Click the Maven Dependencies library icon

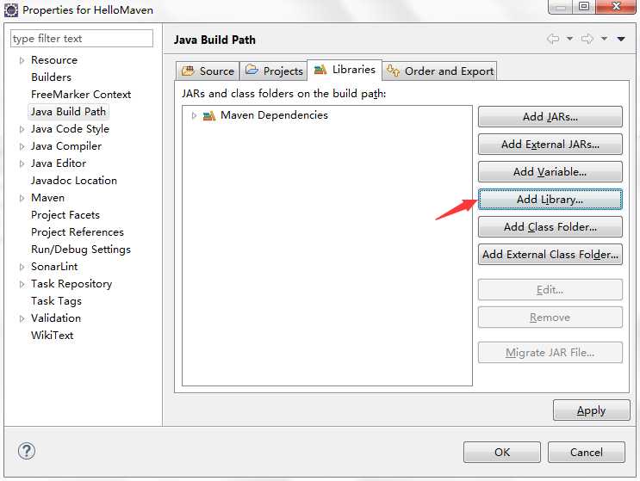[x=209, y=116]
